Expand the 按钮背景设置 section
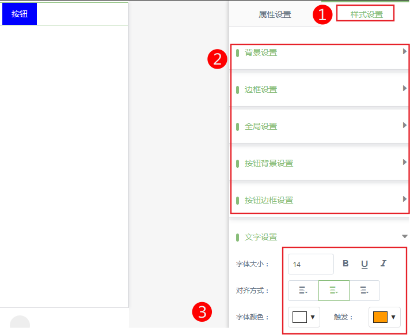Image resolution: width=410 pixels, height=335 pixels. 320,163
